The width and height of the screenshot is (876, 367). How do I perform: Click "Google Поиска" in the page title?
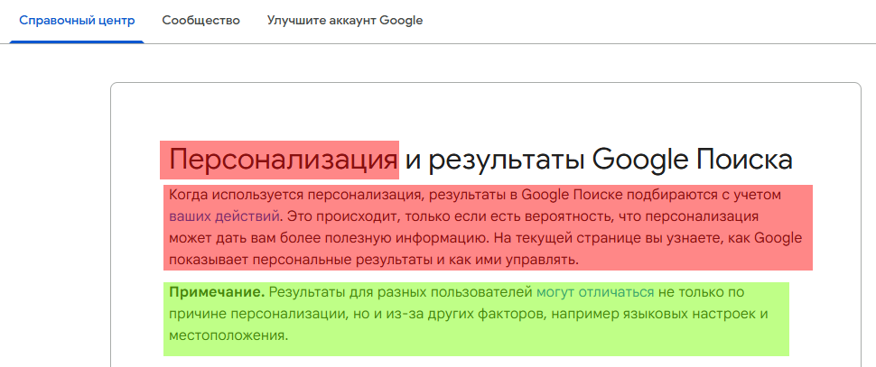[x=692, y=161]
